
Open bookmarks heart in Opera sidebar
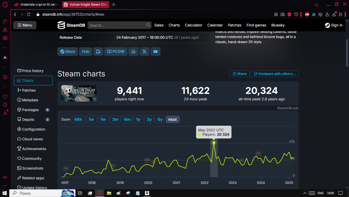(5, 96)
